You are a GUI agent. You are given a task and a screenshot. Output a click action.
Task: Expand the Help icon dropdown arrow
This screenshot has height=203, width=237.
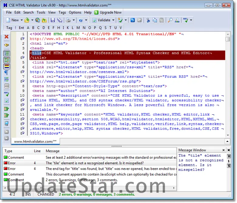tap(86, 20)
